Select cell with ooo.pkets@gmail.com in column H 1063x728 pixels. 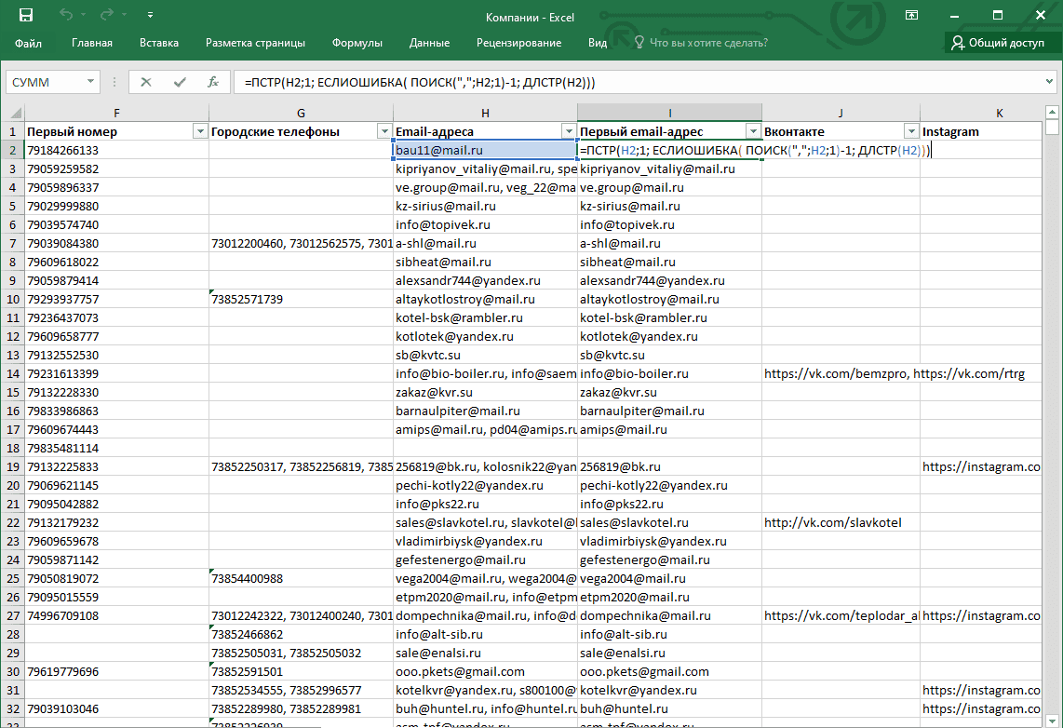[x=485, y=671]
